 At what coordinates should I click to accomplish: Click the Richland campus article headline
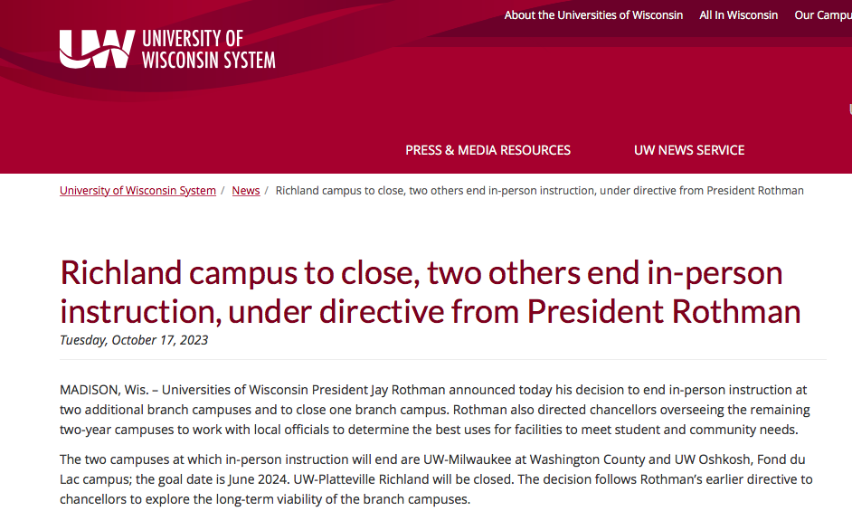431,292
